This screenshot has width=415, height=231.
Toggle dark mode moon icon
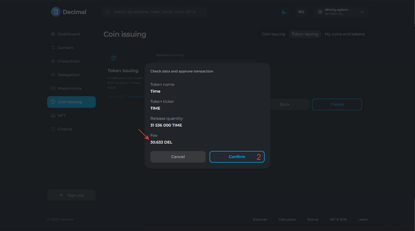(x=284, y=12)
